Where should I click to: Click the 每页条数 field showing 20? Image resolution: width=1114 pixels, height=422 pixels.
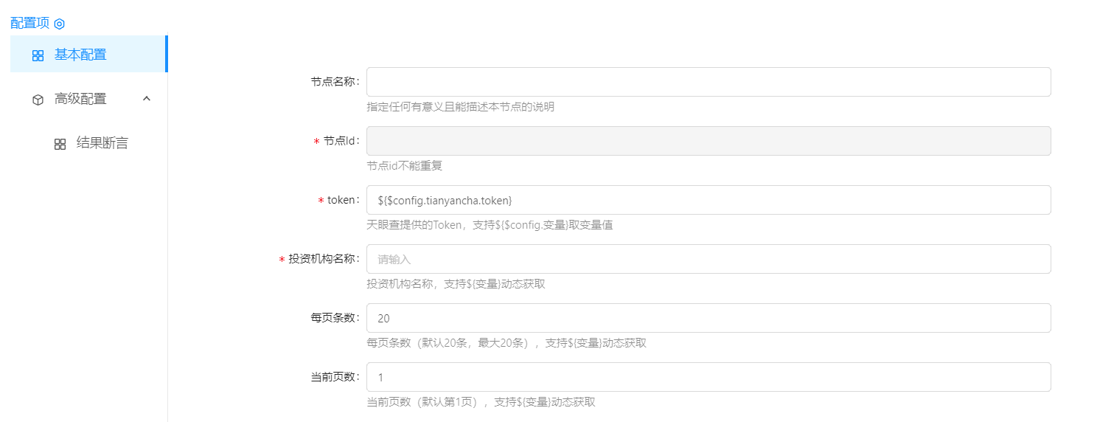[x=708, y=318]
